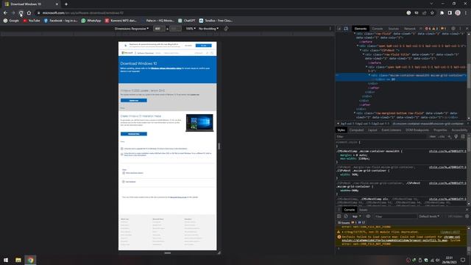Open the drawer Console tab

click(x=350, y=210)
